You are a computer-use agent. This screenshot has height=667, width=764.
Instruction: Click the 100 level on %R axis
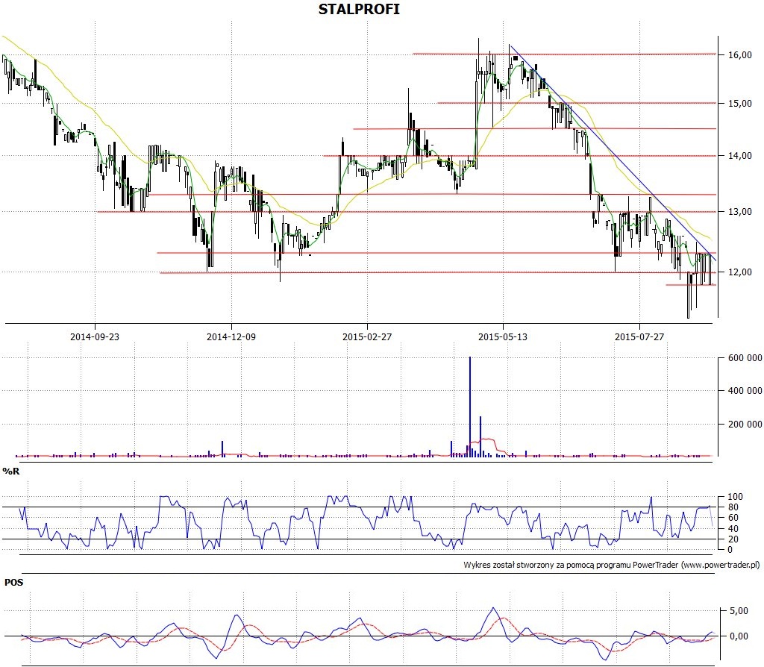(735, 496)
